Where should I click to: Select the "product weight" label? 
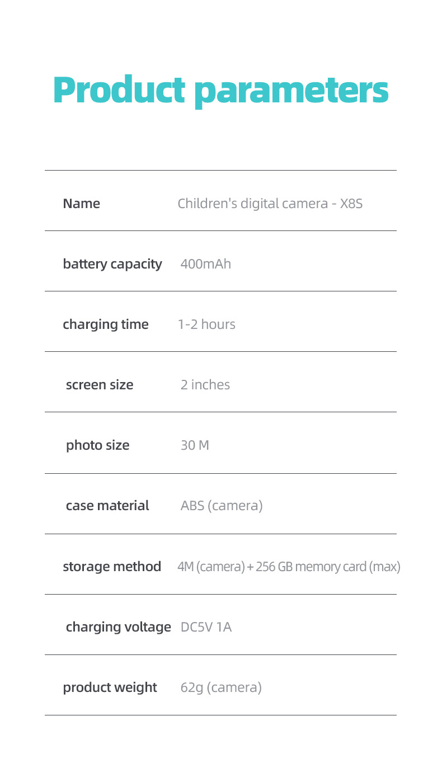(110, 687)
